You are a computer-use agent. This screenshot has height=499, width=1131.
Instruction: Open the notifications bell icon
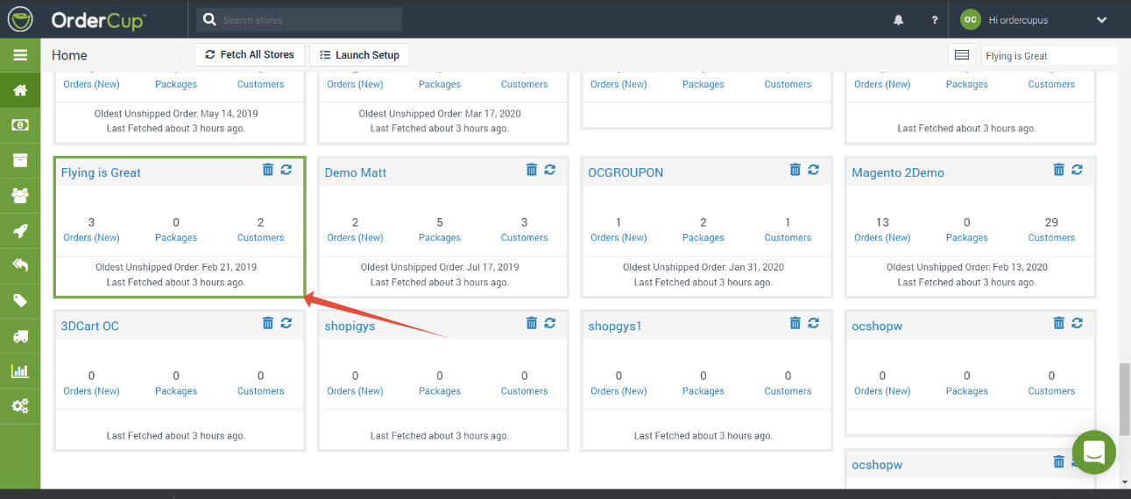[899, 20]
